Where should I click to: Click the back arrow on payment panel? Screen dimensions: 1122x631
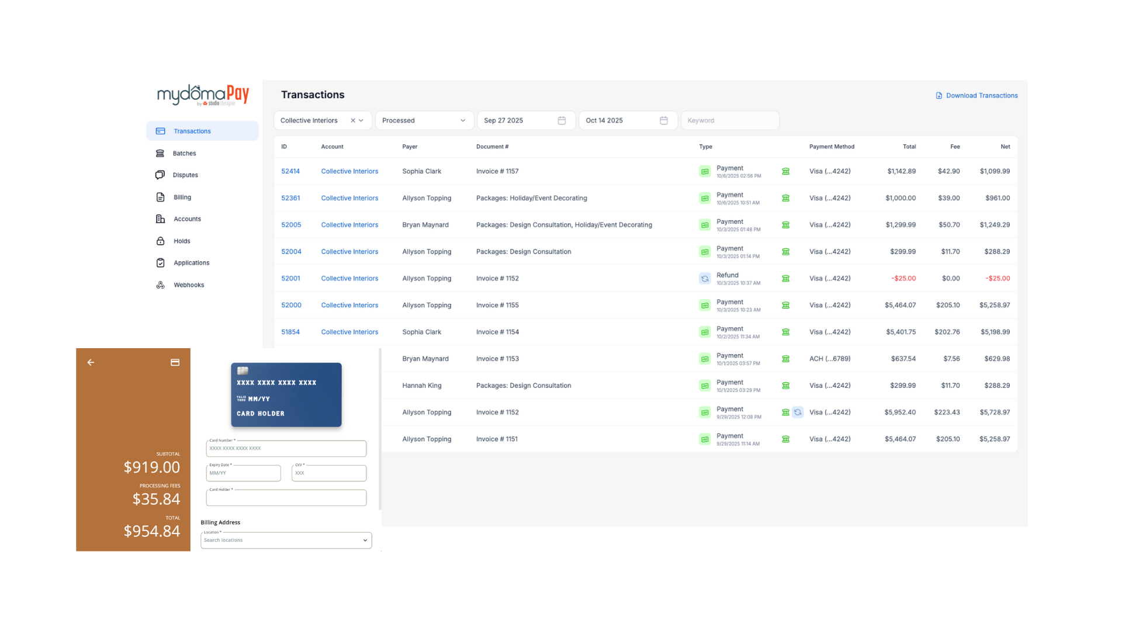tap(91, 362)
